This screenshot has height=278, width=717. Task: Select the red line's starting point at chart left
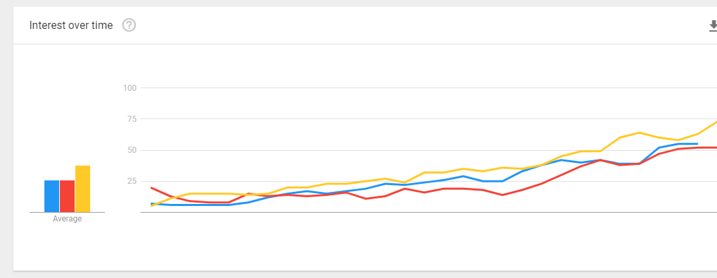pos(151,188)
